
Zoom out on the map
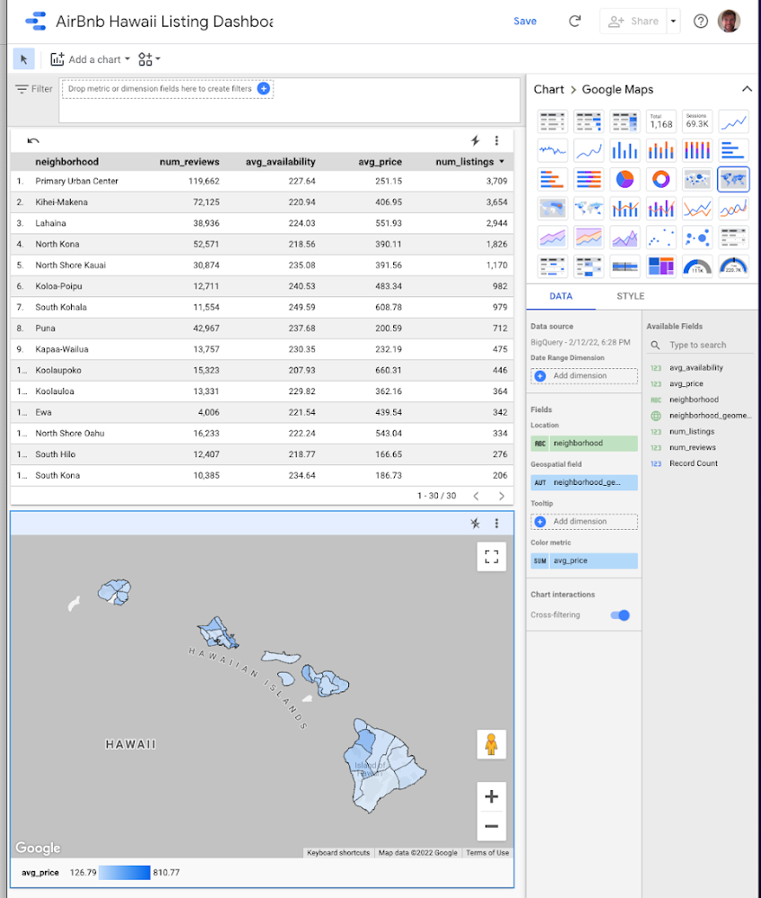click(492, 826)
